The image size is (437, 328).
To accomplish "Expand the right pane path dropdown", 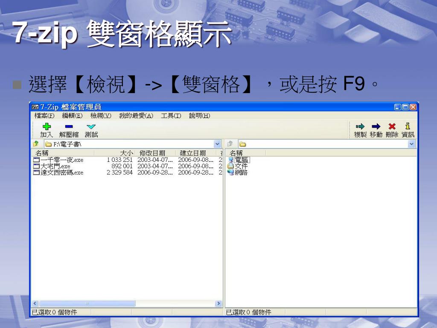I will (x=412, y=144).
